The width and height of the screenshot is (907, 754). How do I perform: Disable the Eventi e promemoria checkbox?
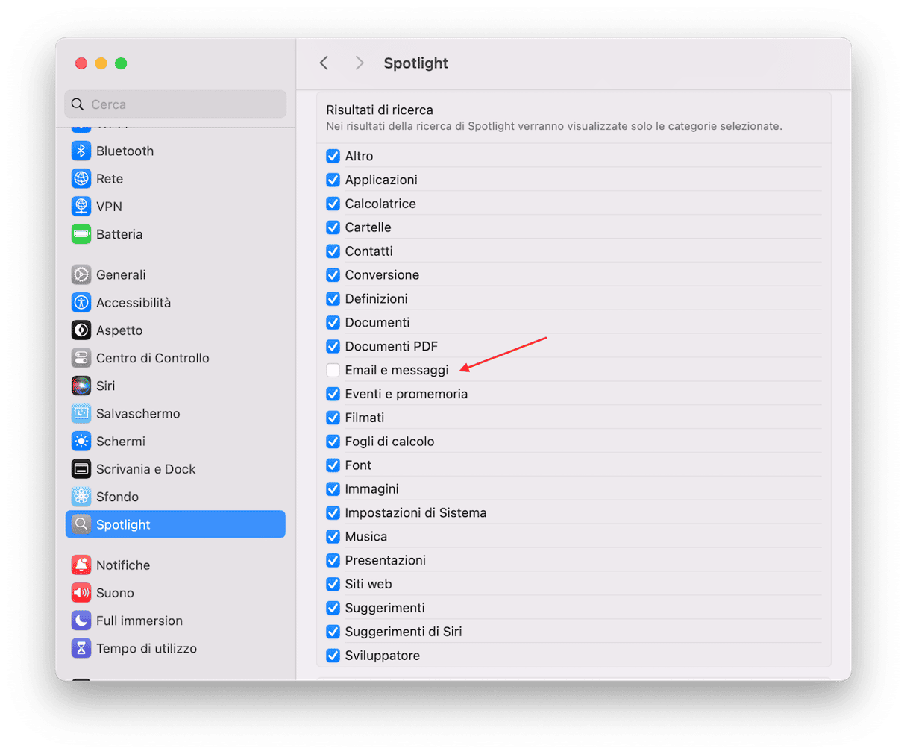coord(333,394)
